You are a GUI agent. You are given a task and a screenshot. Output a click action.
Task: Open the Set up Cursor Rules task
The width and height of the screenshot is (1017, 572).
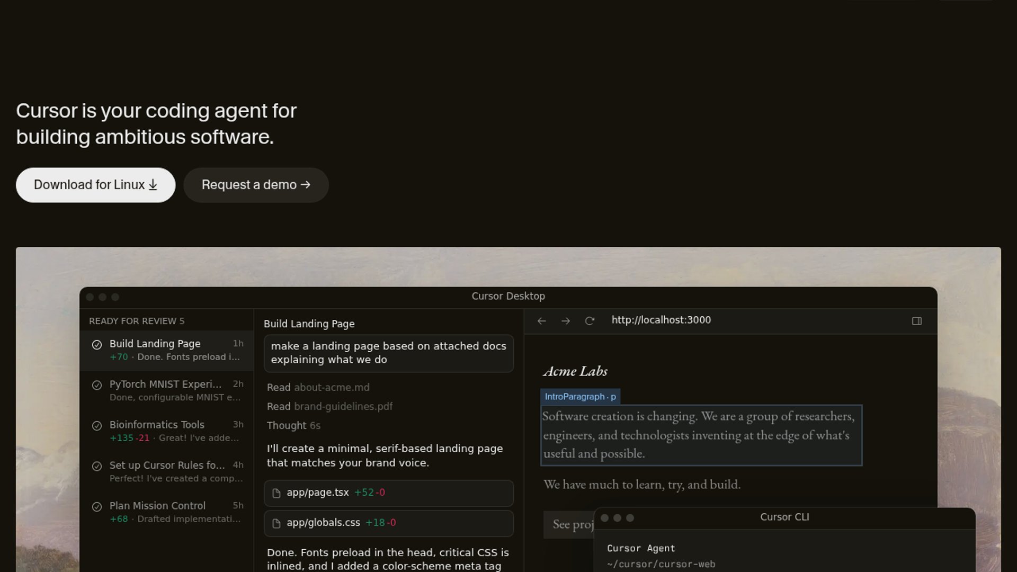167,471
